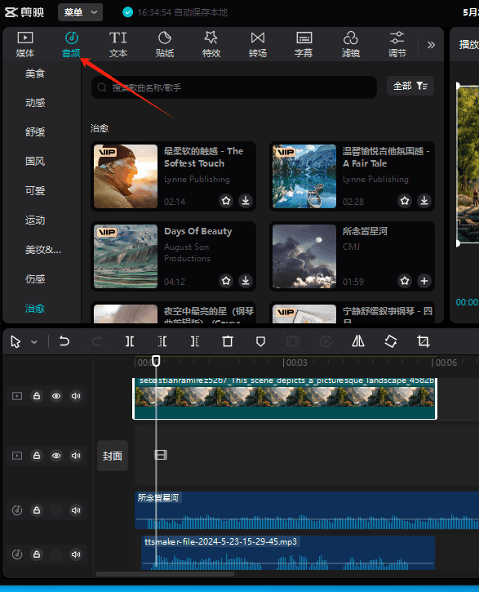
Task: Delete the selected clip
Action: 228,341
